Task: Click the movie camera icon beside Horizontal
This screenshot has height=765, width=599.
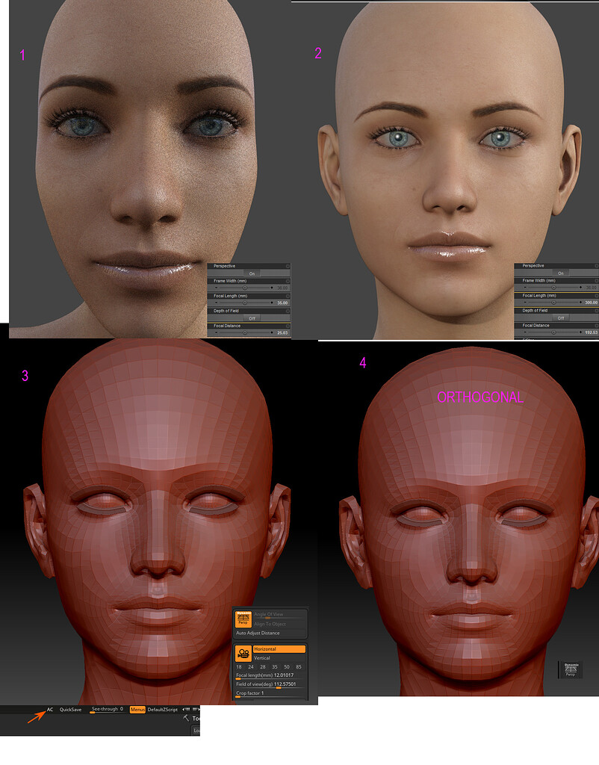Action: coord(243,654)
